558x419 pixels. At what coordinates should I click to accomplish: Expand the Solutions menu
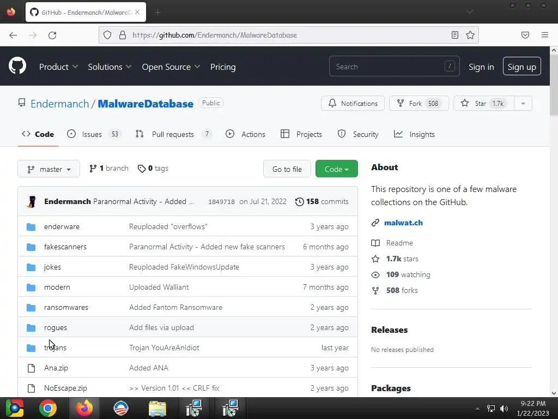[x=110, y=67]
